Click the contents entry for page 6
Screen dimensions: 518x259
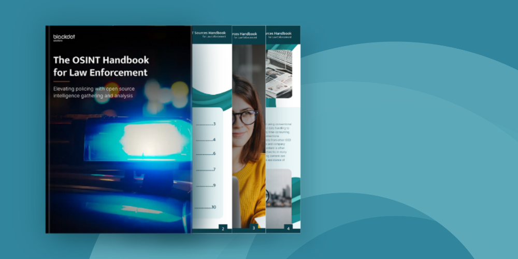pyautogui.click(x=206, y=154)
